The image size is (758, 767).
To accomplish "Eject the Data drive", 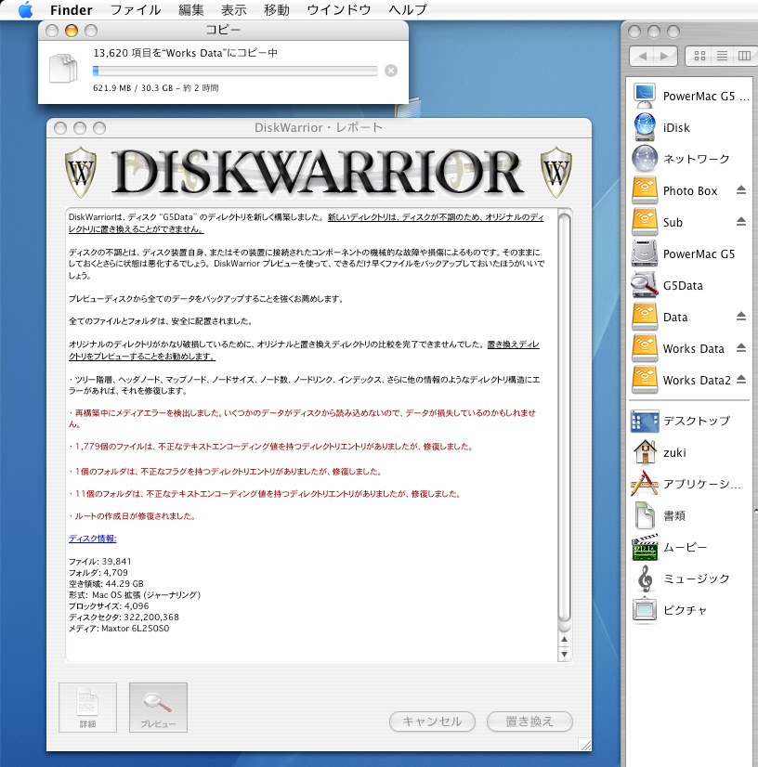I will click(741, 316).
